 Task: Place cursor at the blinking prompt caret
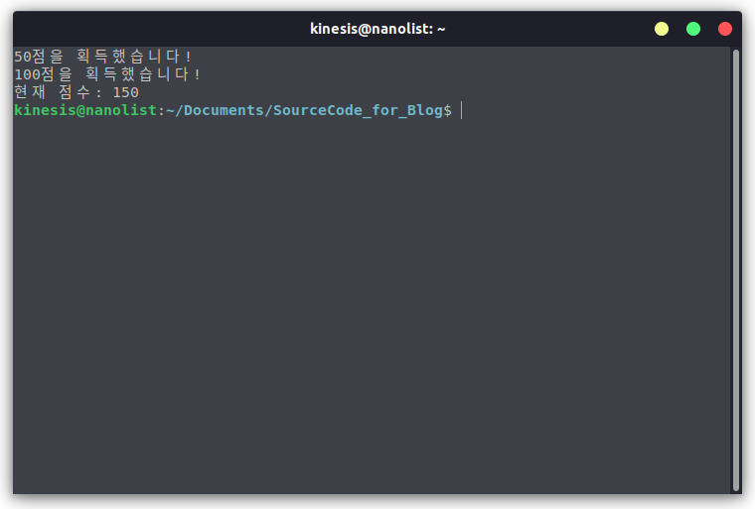(x=461, y=110)
